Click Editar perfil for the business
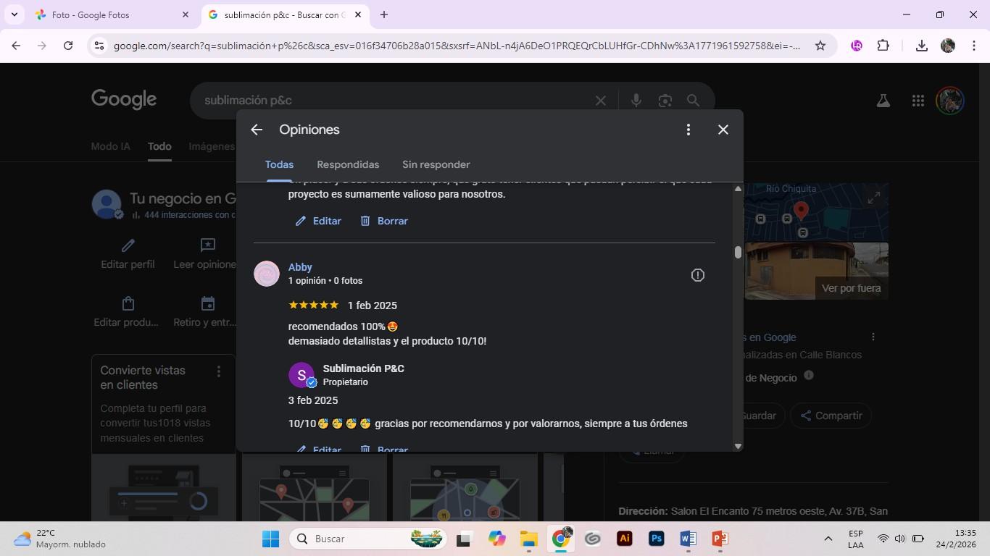The height and width of the screenshot is (556, 990). tap(128, 254)
